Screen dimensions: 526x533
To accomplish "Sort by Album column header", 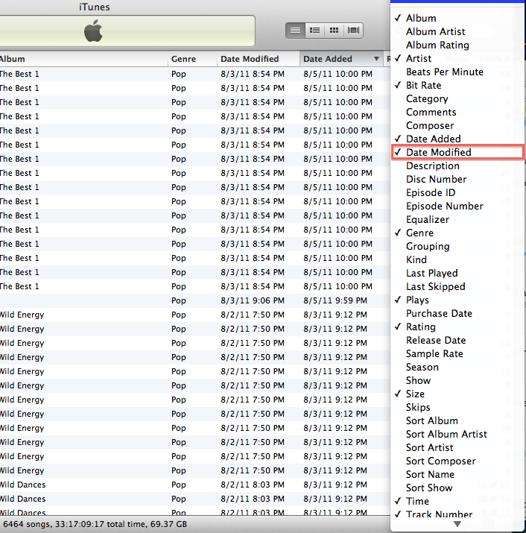I will [x=83, y=59].
